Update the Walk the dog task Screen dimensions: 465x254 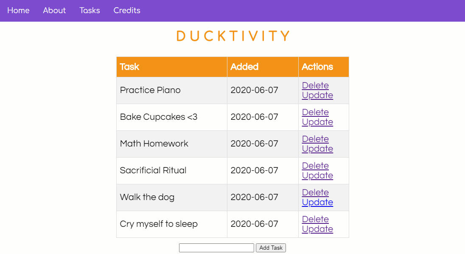[x=317, y=202]
